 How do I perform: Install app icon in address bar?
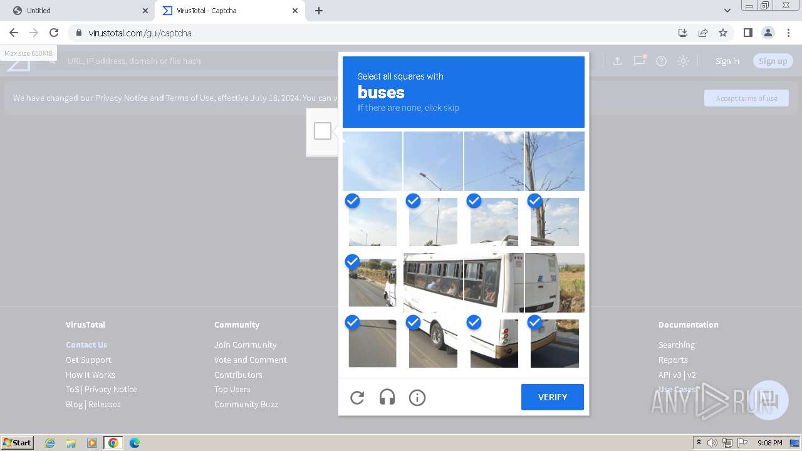683,33
